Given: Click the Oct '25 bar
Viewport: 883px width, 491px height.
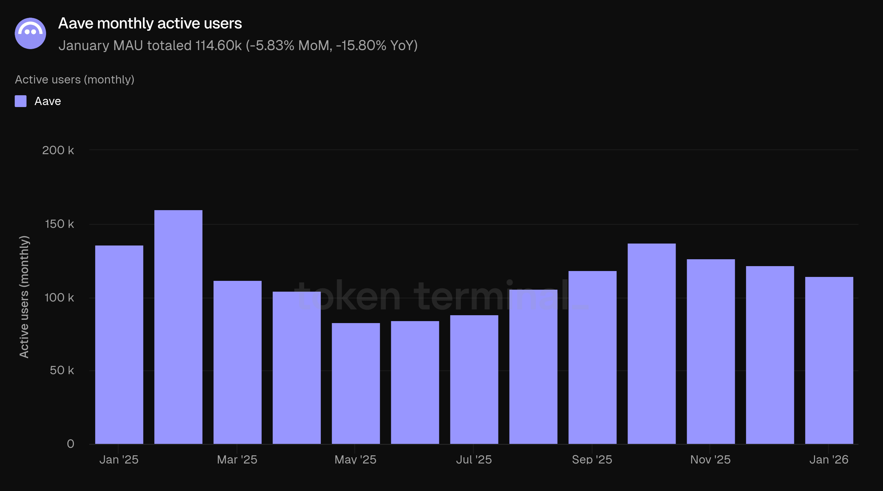Looking at the screenshot, I should pos(652,343).
